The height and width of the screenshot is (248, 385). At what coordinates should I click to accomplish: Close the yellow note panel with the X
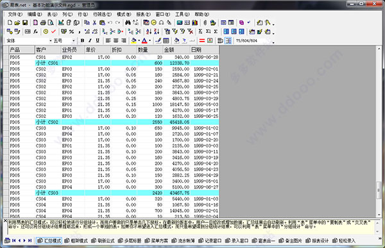5,221
